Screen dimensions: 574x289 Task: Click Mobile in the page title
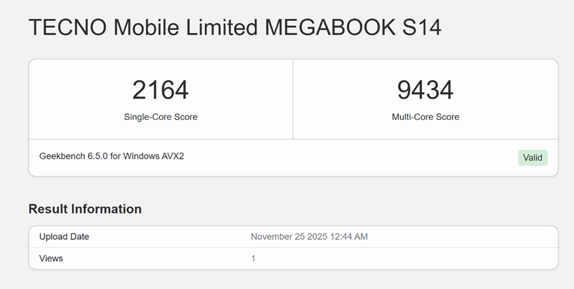[x=145, y=27]
